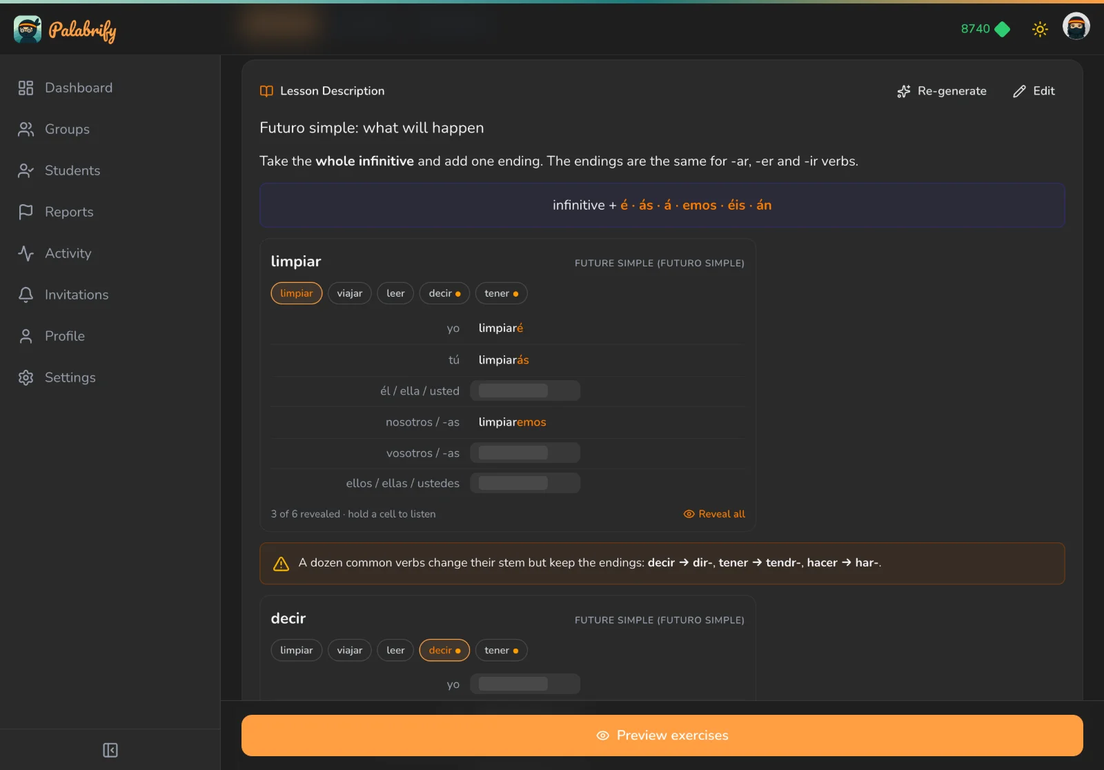The width and height of the screenshot is (1104, 770).
Task: Click Edit with the pencil icon
Action: (1034, 91)
